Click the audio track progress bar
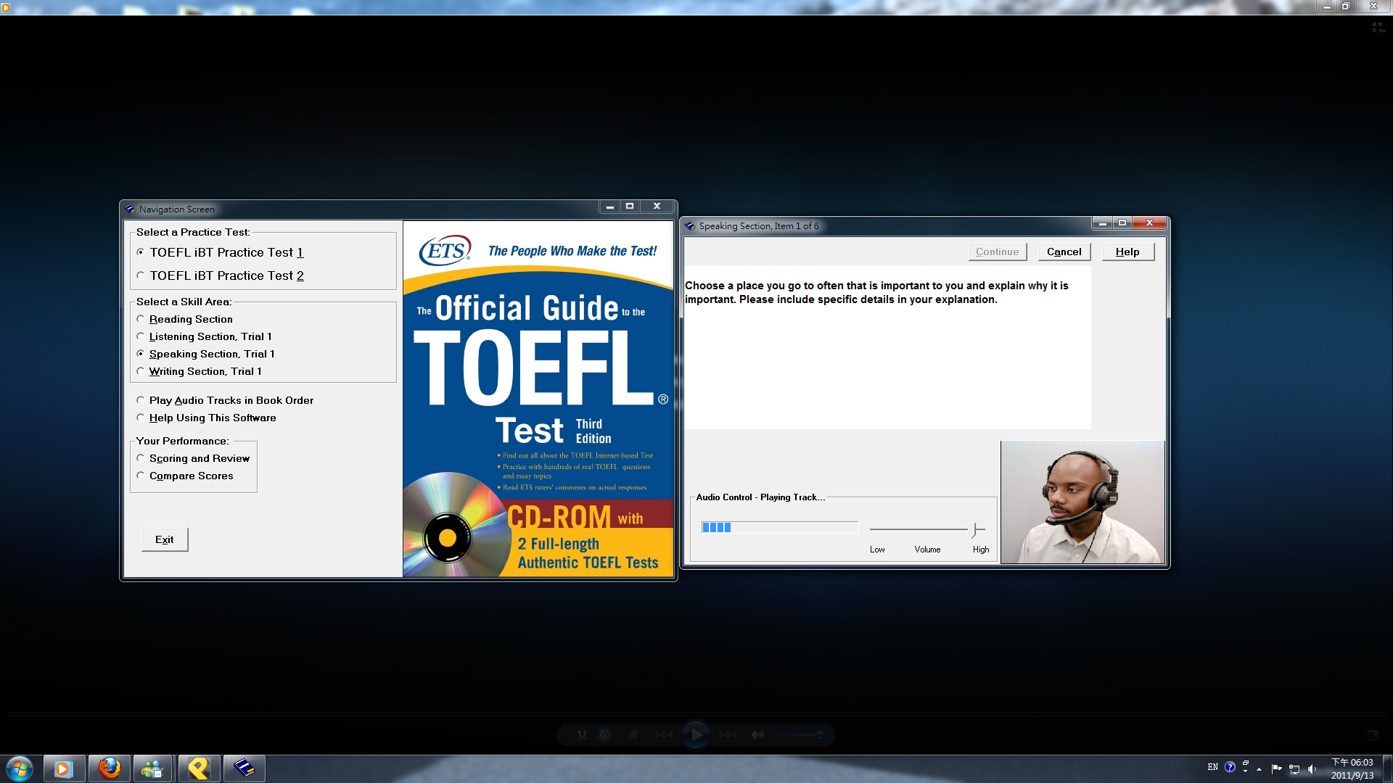 pyautogui.click(x=779, y=527)
